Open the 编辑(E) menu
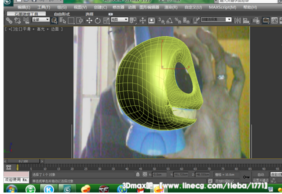This screenshot has height=194, width=282. pyautogui.click(x=24, y=7)
